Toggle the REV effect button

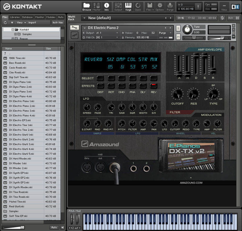point(153,86)
